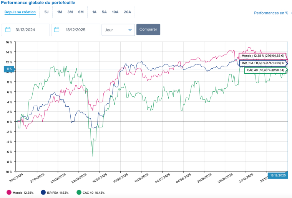This screenshot has height=198, width=292.
Task: Select the 1M time range
Action: (60, 12)
